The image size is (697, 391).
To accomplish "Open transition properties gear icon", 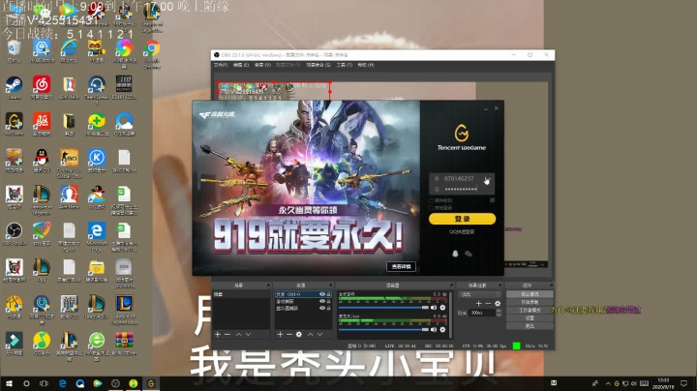I will click(498, 304).
